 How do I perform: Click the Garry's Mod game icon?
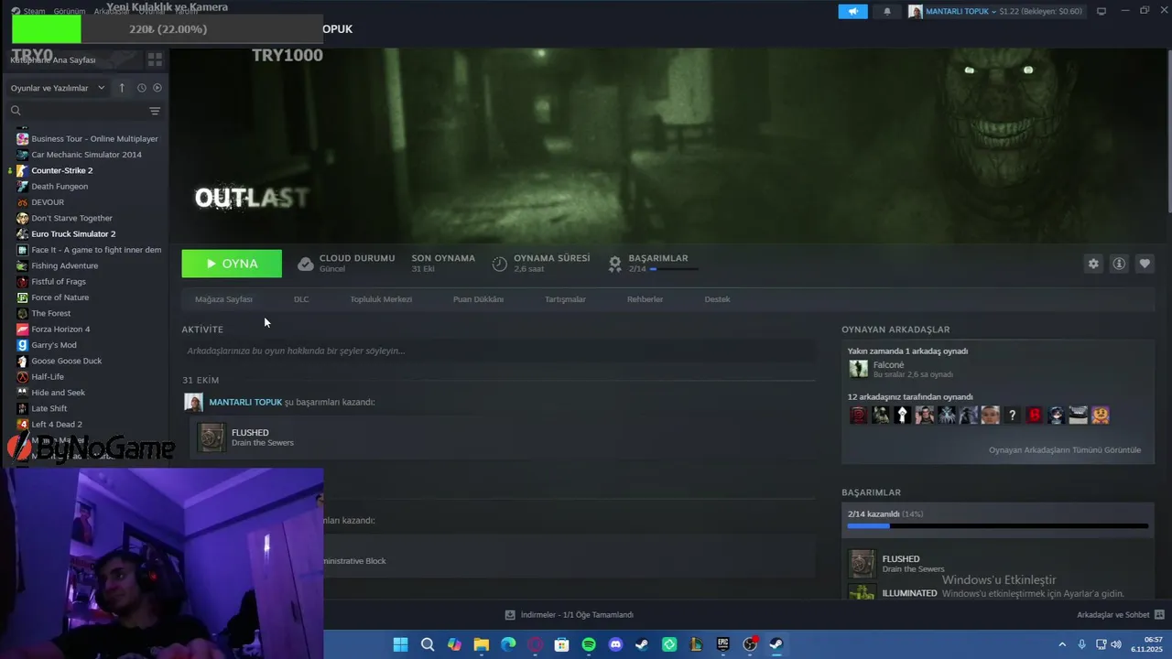click(x=23, y=345)
